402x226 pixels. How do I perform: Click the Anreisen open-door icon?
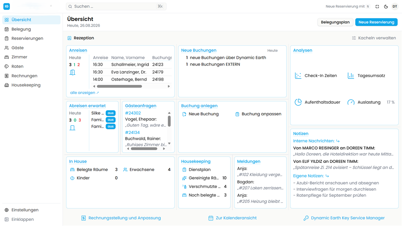[73, 72]
